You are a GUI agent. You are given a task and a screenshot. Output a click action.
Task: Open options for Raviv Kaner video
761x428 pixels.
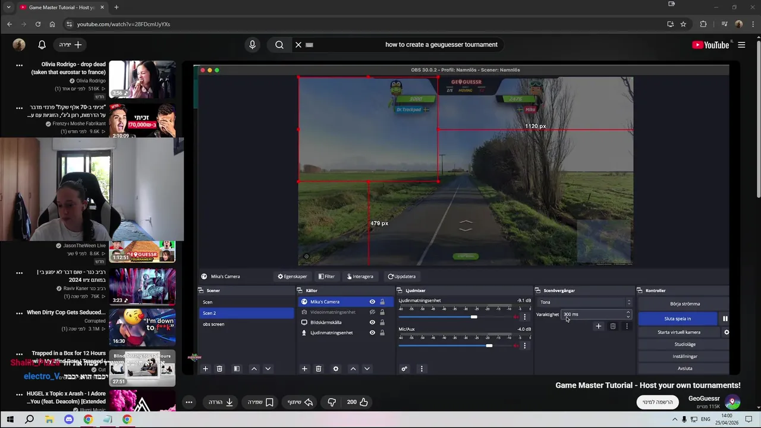click(x=19, y=272)
